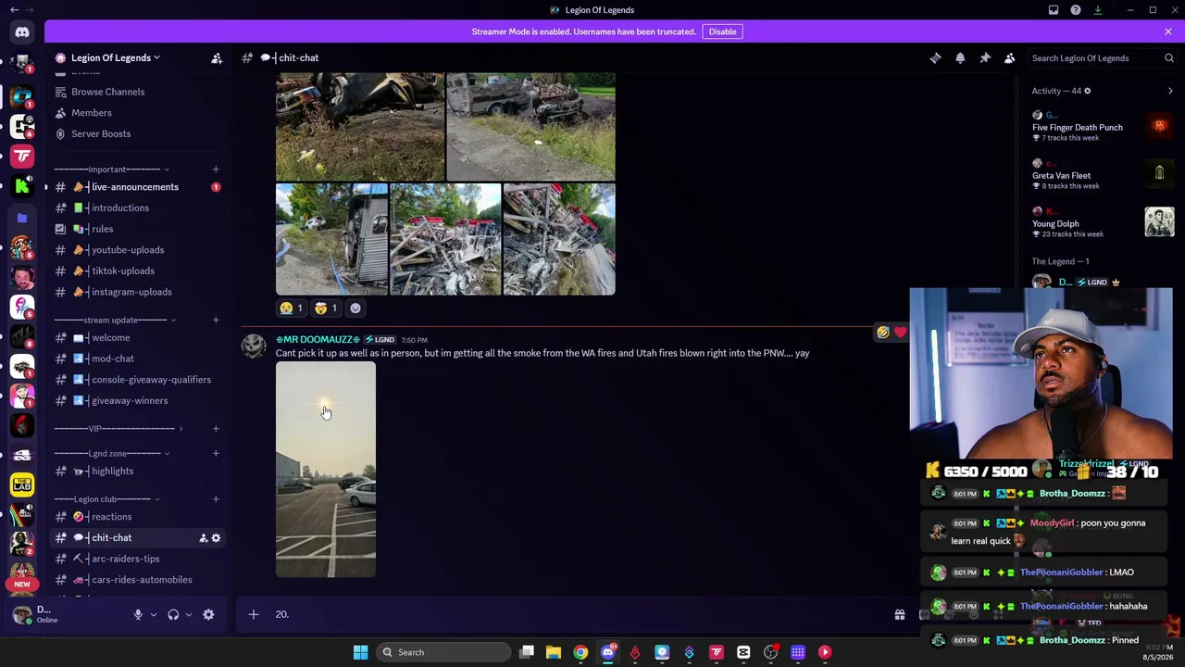Toggle the mind-blown emoji reaction
This screenshot has width=1185, height=667.
click(326, 308)
